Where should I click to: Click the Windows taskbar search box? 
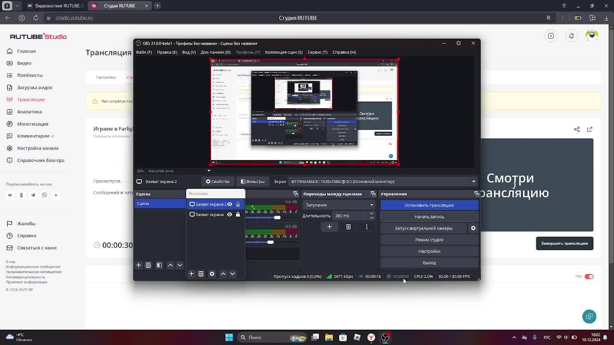[x=273, y=337]
